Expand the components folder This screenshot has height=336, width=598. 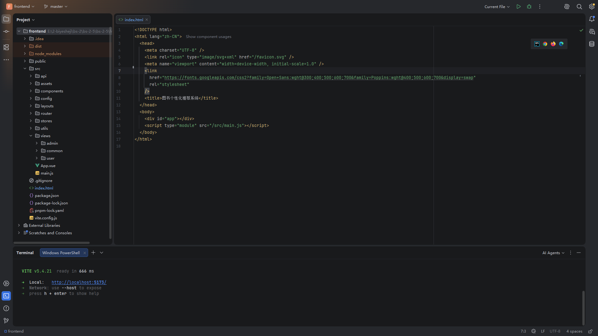(31, 91)
